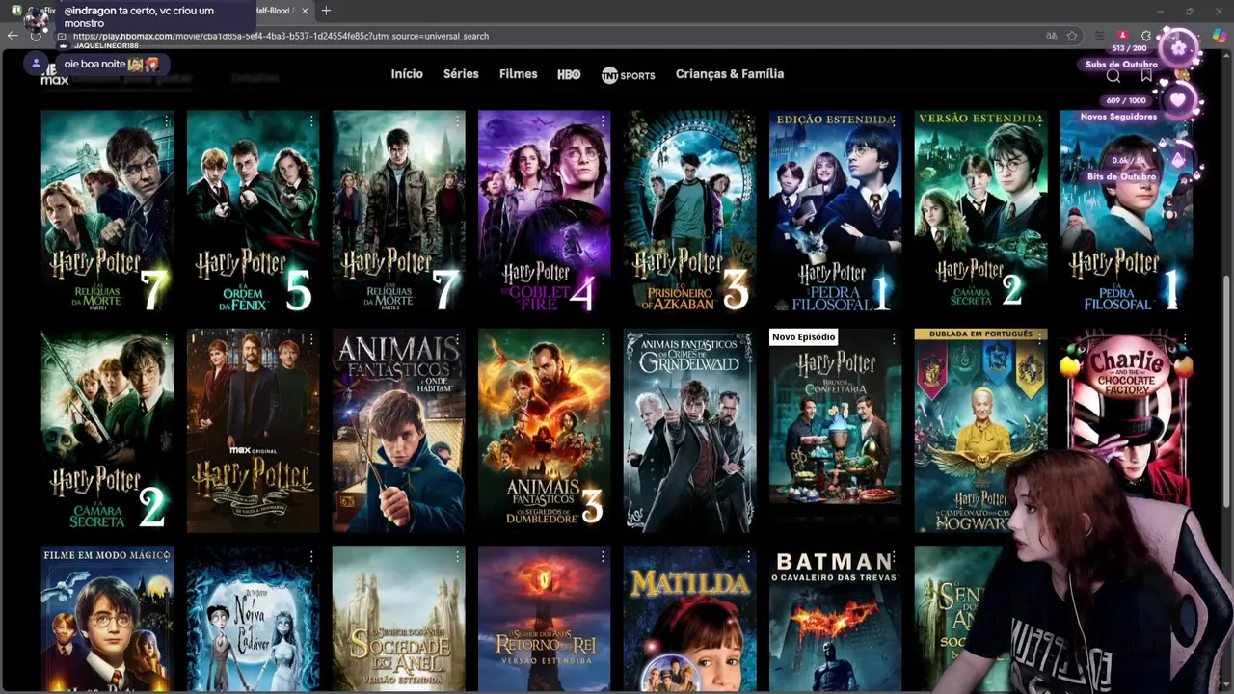Open Edição Estendida Pedra Filosofal poster
The width and height of the screenshot is (1234, 694).
835,212
